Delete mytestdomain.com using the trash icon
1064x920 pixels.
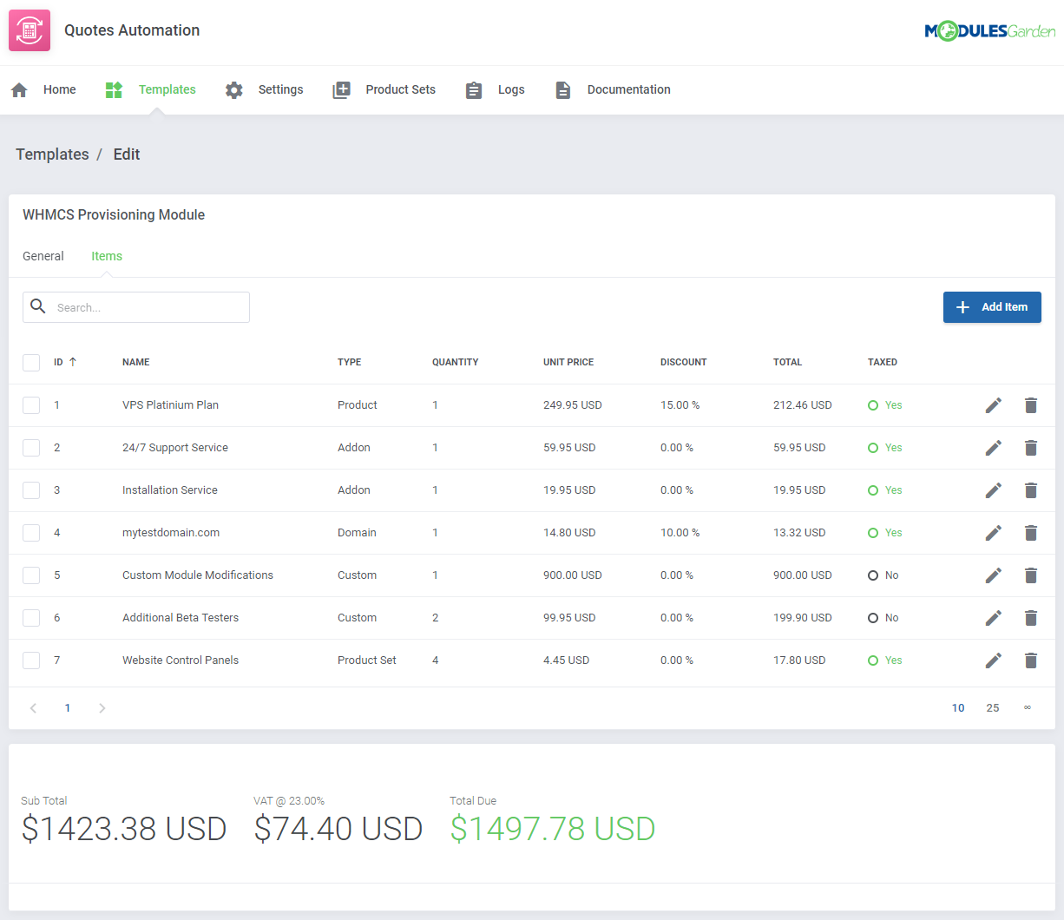pos(1030,532)
